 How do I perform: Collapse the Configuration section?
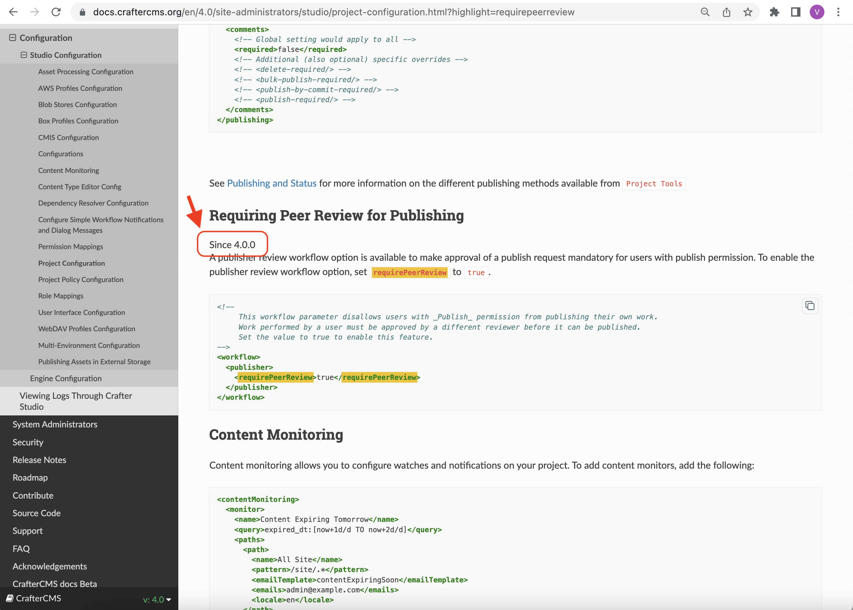coord(12,38)
